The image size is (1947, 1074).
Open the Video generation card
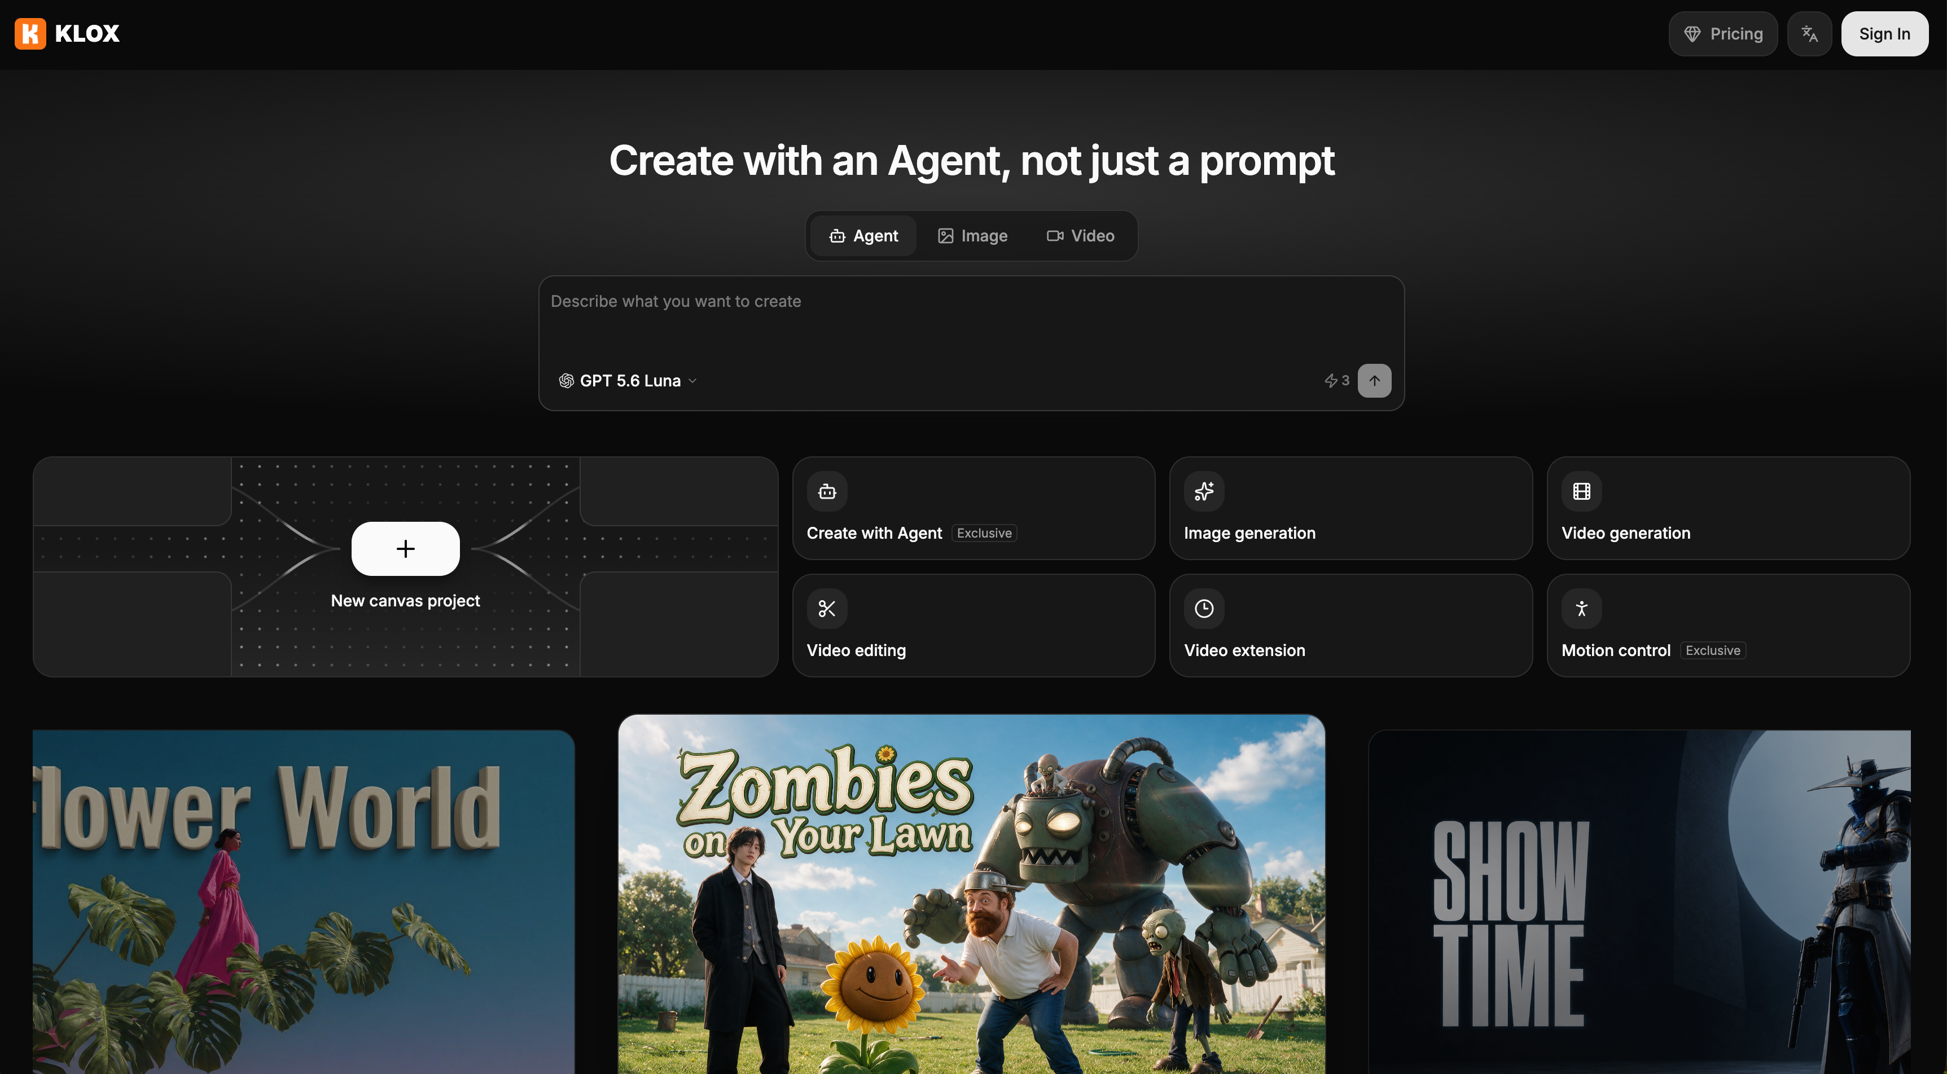point(1728,508)
